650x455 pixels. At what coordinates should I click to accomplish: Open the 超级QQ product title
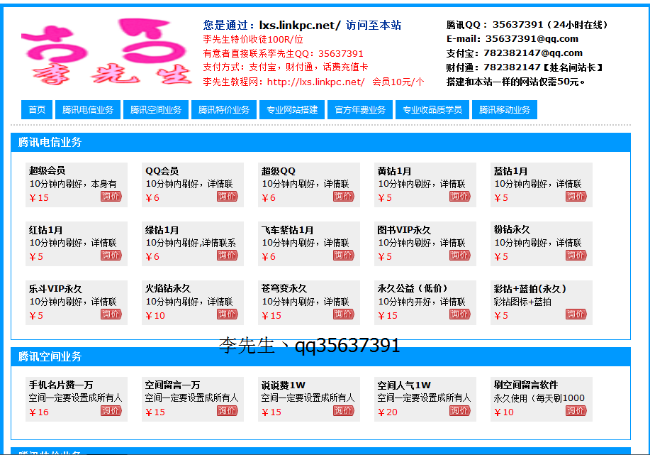tap(278, 170)
